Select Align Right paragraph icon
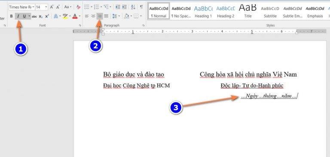This screenshot has height=157, width=330. click(100, 16)
